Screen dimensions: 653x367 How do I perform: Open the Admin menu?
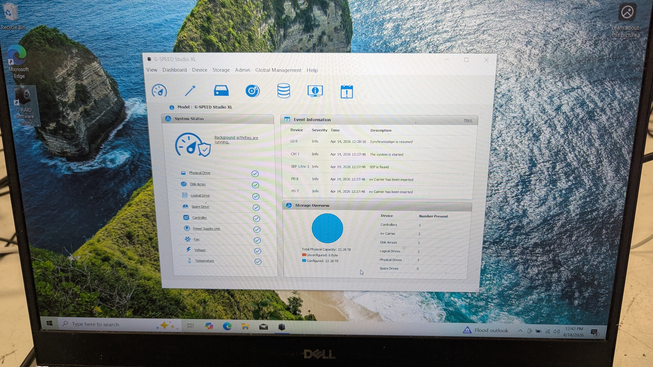pos(242,70)
